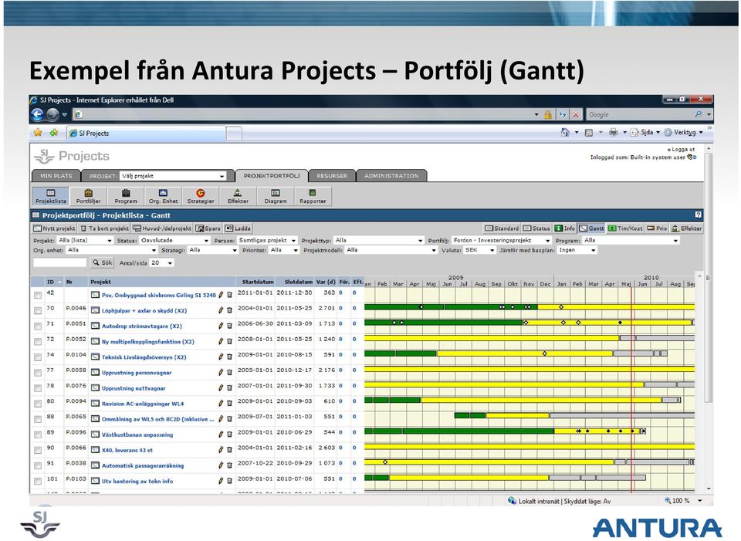
Task: Open the Projekt Alla (lista) dropdown
Action: pyautogui.click(x=85, y=241)
